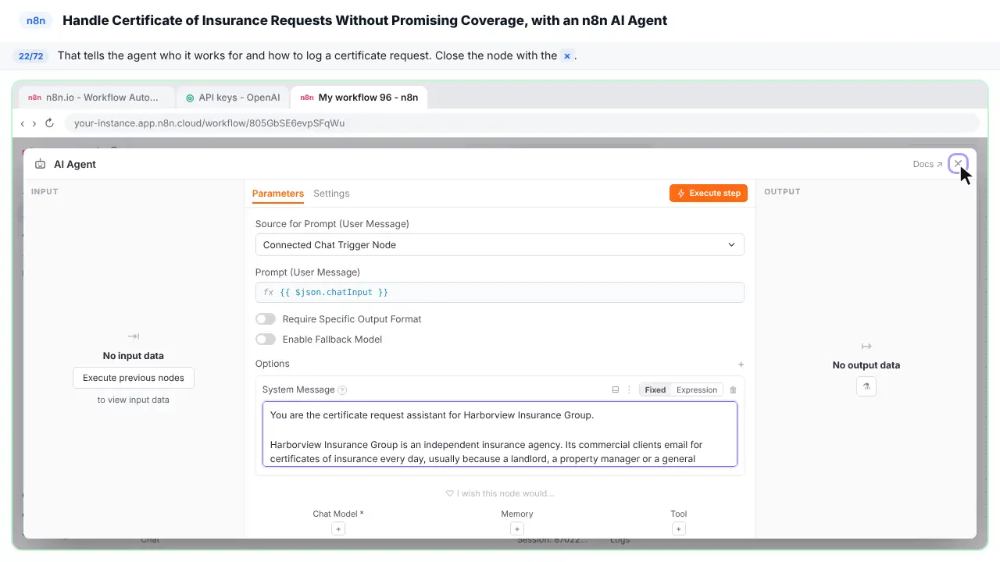The height and width of the screenshot is (562, 1000).
Task: Click the AI Agent robot icon
Action: pos(40,165)
